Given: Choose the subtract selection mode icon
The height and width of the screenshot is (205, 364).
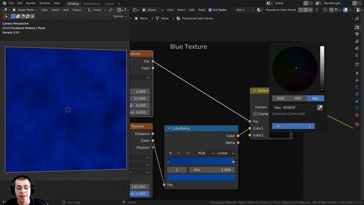Looking at the screenshot, I should (x=23, y=17).
